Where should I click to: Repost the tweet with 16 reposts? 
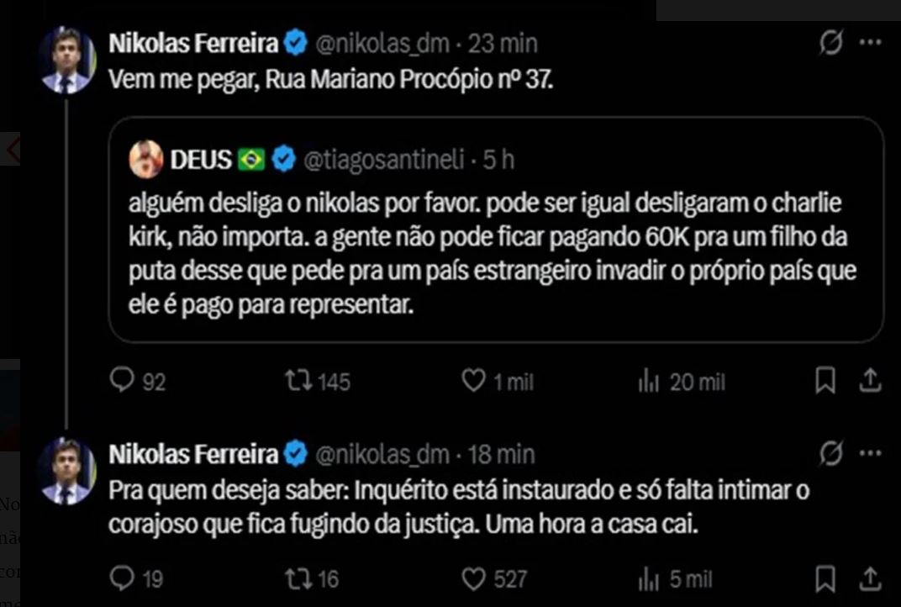[297, 578]
